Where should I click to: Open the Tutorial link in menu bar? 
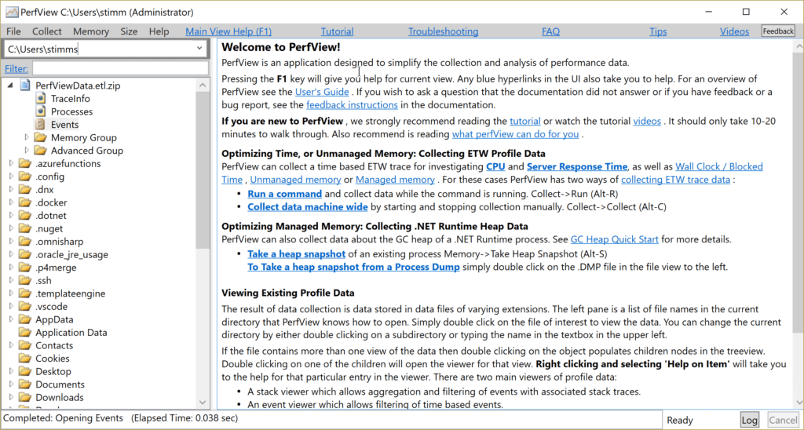pyautogui.click(x=337, y=31)
